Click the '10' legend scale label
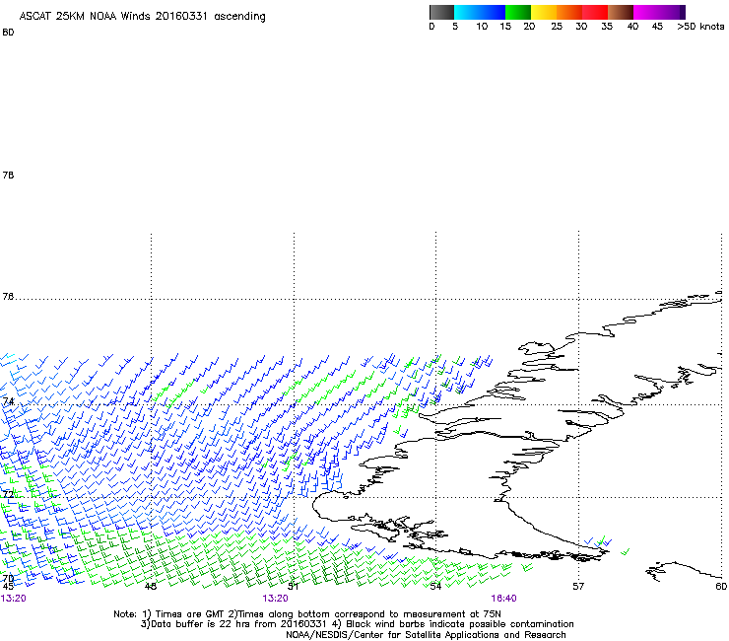 click(482, 27)
